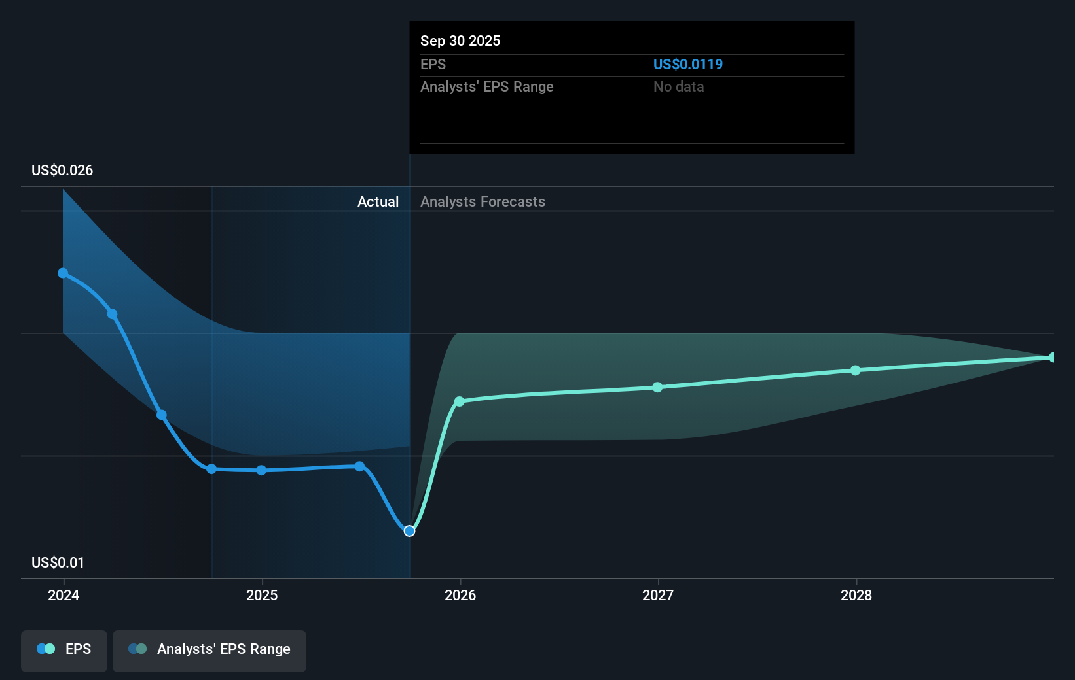Click the US$0.026 y-axis label
Screen dimensions: 1075x680
point(62,171)
